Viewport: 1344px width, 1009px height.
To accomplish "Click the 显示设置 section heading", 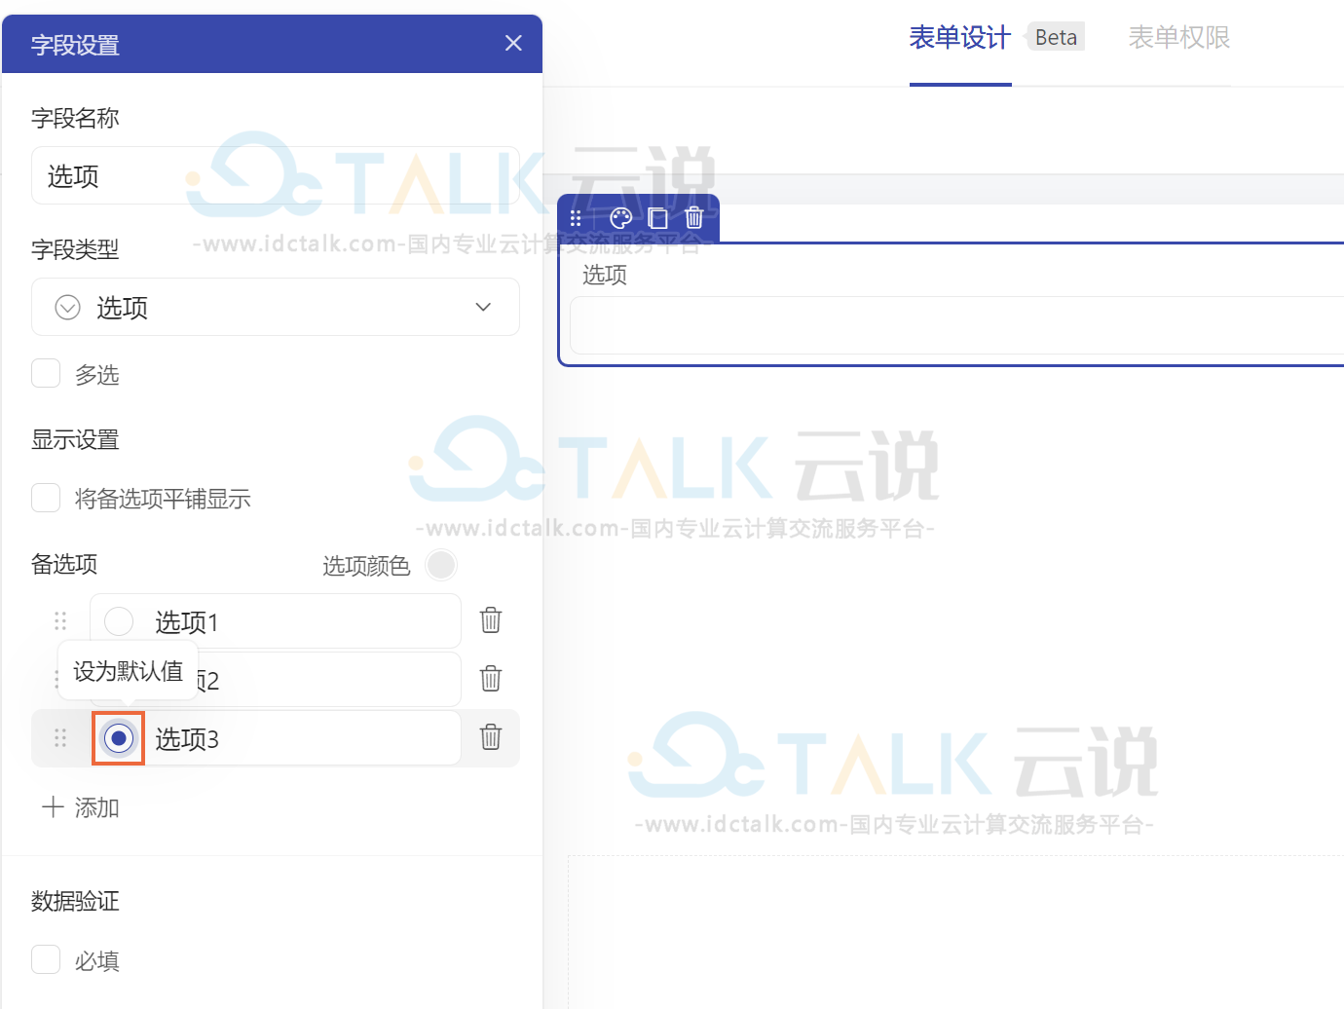I will coord(75,439).
